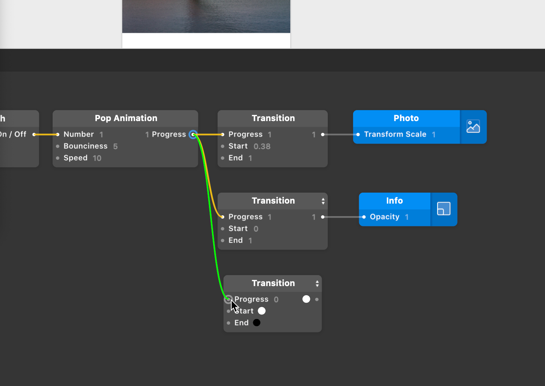The height and width of the screenshot is (386, 545).
Task: Select the Pop Animation patch title
Action: pyautogui.click(x=126, y=118)
